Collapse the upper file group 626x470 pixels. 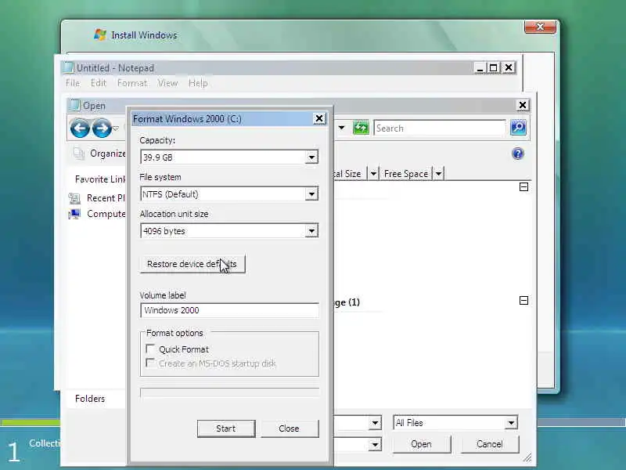[523, 187]
